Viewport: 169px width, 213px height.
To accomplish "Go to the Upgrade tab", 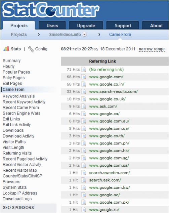I will pyautogui.click(x=86, y=26).
